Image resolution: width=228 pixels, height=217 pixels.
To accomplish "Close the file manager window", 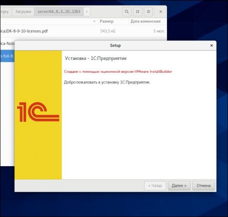I will pyautogui.click(x=160, y=12).
